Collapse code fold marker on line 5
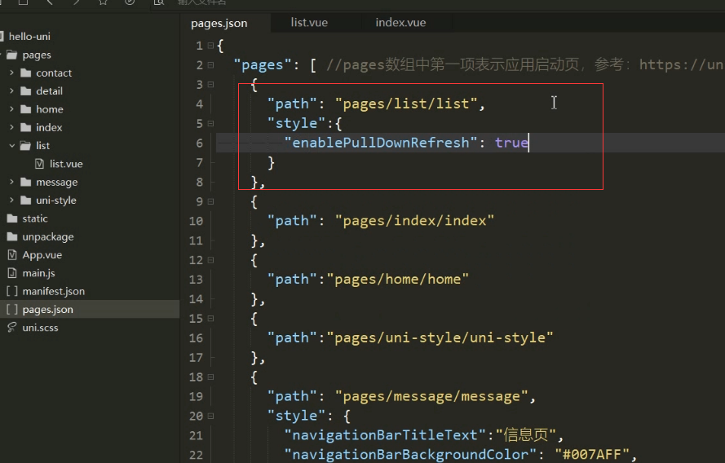 tap(210, 124)
